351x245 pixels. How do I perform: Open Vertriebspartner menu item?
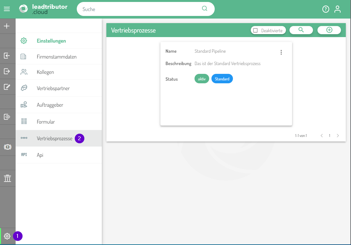tap(53, 88)
